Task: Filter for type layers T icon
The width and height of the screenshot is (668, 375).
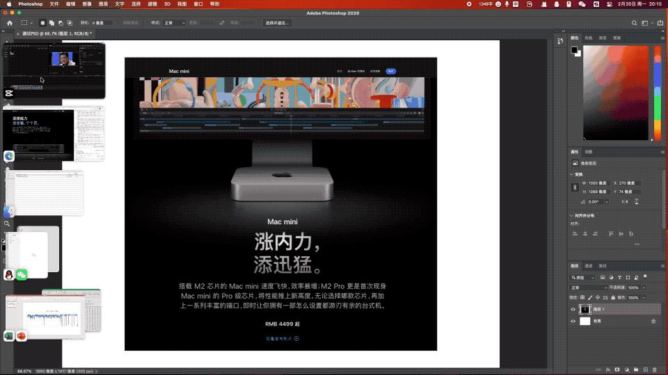Action: tap(619, 278)
